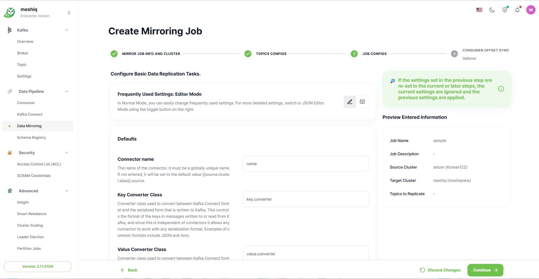Viewport: 539px width, 279px height.
Task: Open the shield status icon in header
Action: point(505,10)
